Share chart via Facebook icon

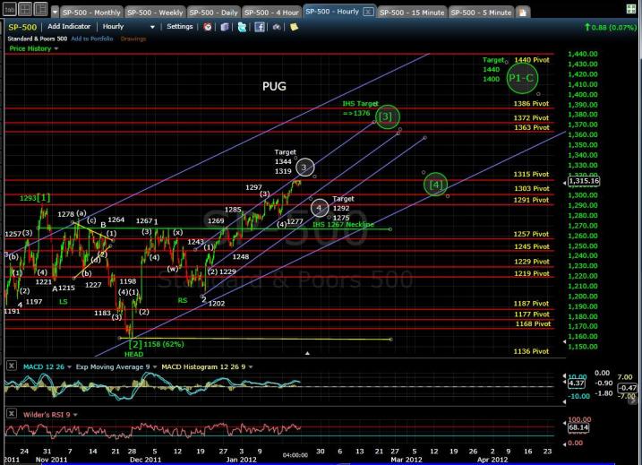click(x=260, y=27)
